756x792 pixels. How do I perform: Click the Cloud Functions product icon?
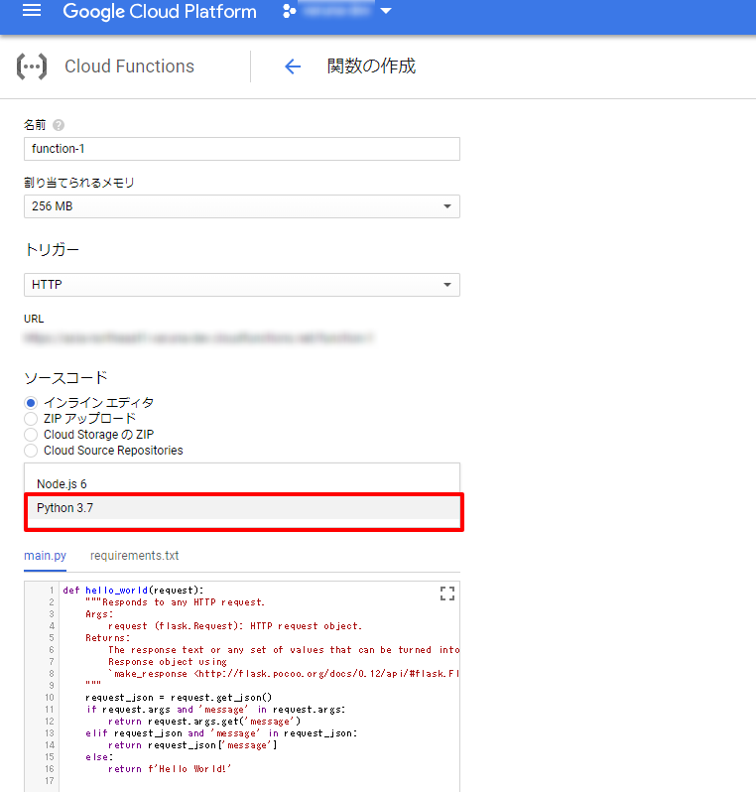tap(32, 66)
